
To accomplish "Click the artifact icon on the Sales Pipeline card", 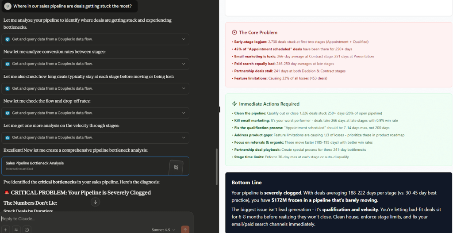I will (x=176, y=167).
